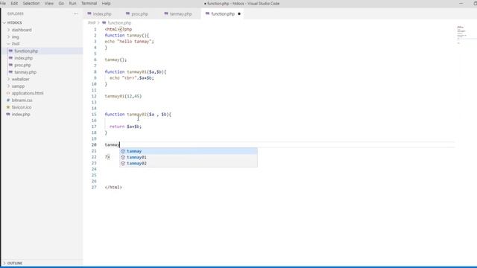Select the function.php editor tab
The height and width of the screenshot is (268, 477).
coord(223,14)
